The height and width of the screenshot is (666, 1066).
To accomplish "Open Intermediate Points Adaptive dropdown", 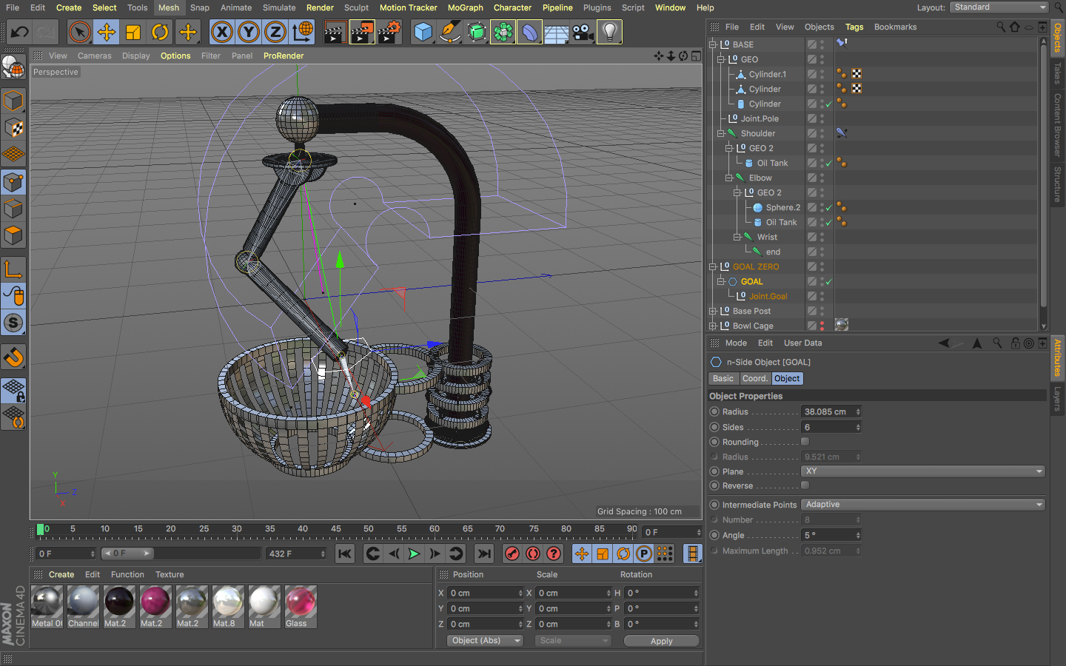I will click(922, 505).
